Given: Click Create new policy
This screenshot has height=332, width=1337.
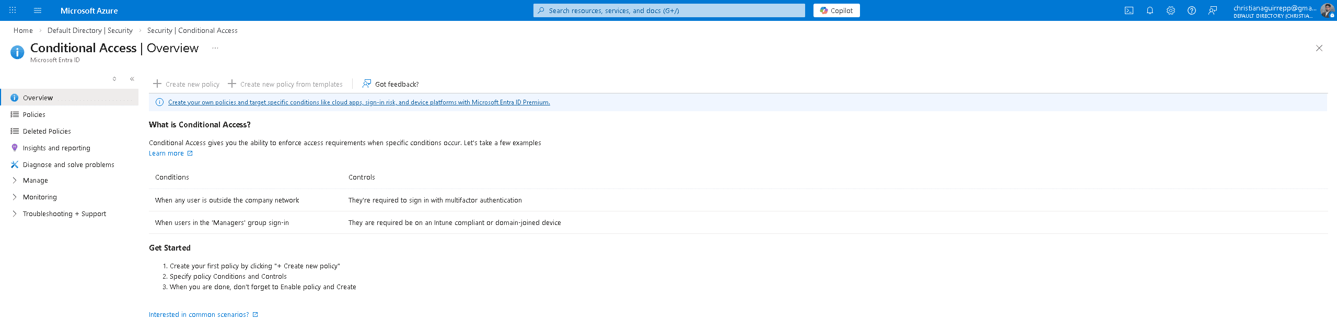Looking at the screenshot, I should pos(187,84).
